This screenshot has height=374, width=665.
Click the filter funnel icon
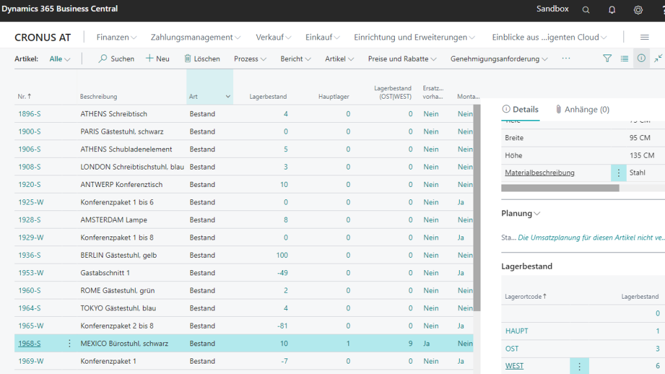(x=607, y=58)
